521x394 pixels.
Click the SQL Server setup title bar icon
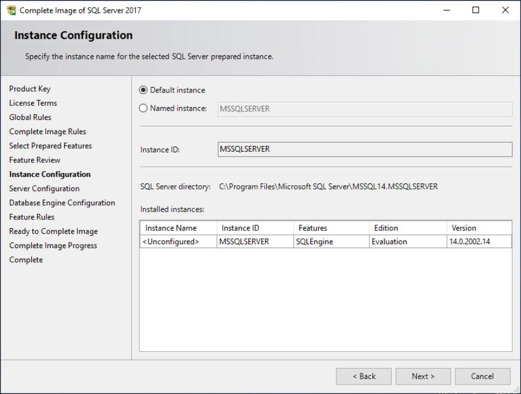pos(11,10)
